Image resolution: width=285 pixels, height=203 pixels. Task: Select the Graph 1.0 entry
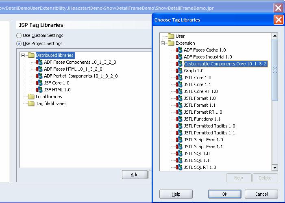(194, 71)
